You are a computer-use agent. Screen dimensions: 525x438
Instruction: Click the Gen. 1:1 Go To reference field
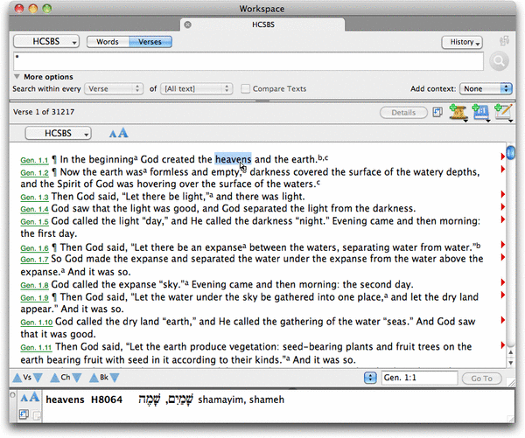click(x=419, y=378)
